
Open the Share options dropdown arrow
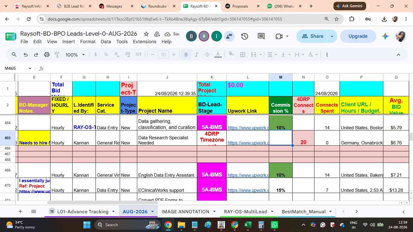[332, 36]
